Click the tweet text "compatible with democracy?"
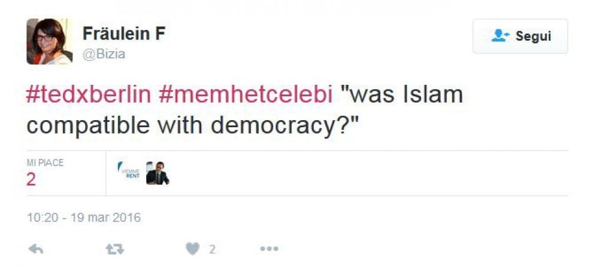593x273 pixels. 192,126
